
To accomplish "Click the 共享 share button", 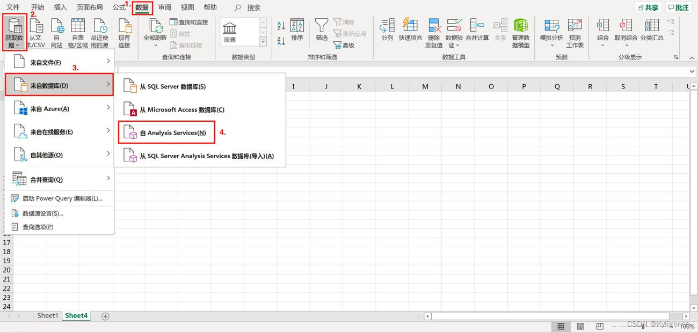I will 648,8.
